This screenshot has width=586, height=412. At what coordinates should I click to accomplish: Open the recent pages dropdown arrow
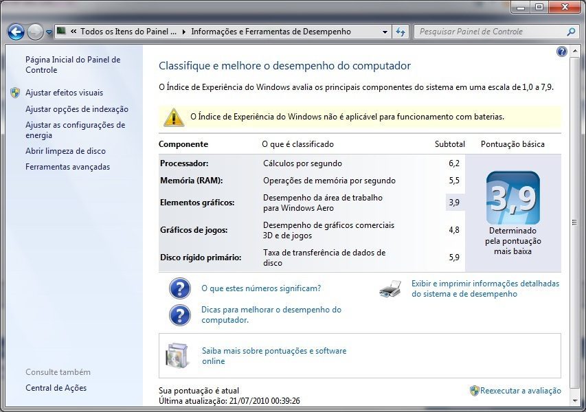(x=49, y=32)
